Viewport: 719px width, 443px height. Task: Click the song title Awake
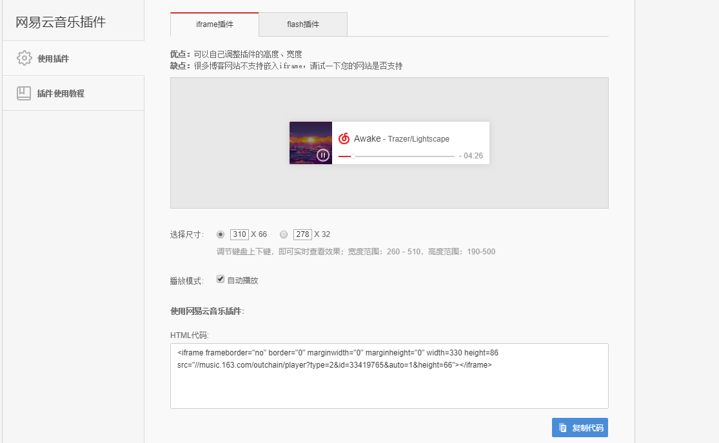[367, 138]
